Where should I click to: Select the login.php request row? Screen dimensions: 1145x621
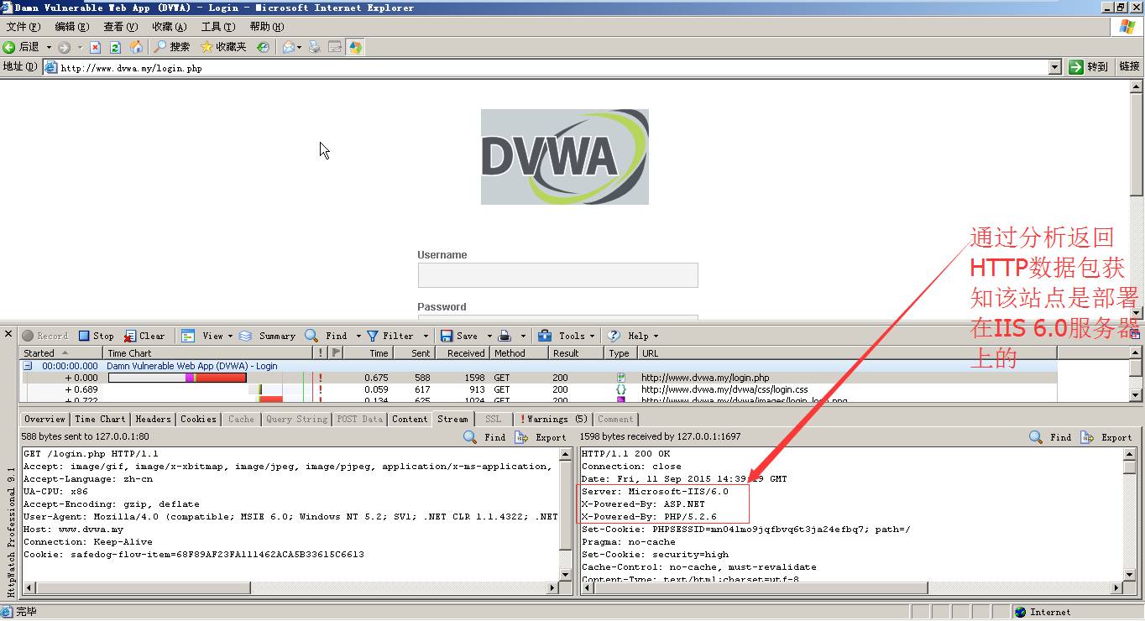point(538,378)
